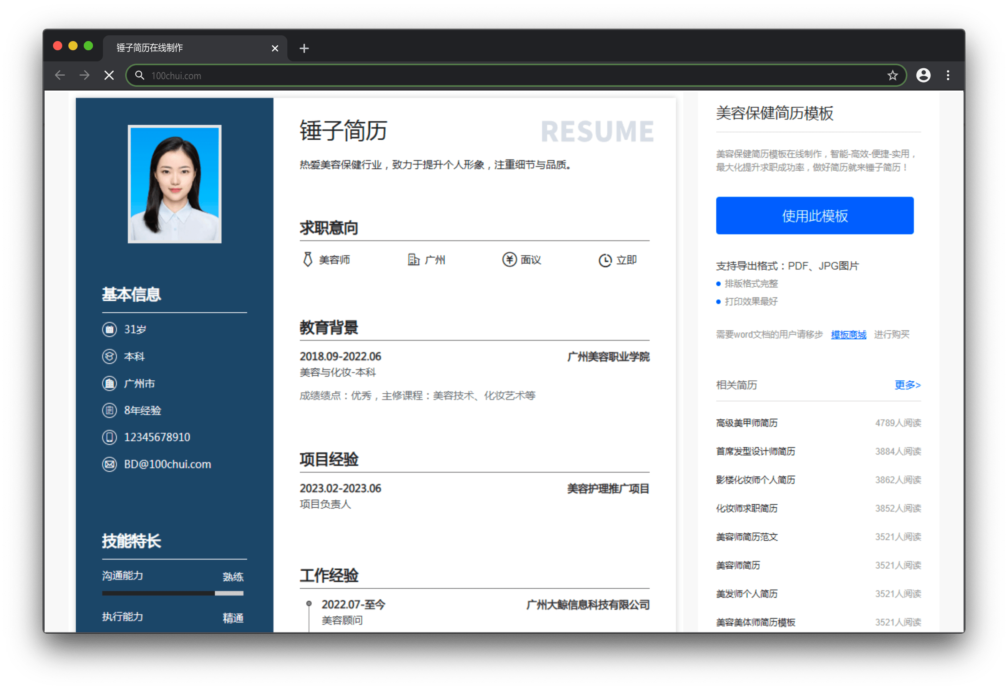Click the building icon beside 广州 in 求职意向
Screen dimensions: 1008x690
coord(413,260)
